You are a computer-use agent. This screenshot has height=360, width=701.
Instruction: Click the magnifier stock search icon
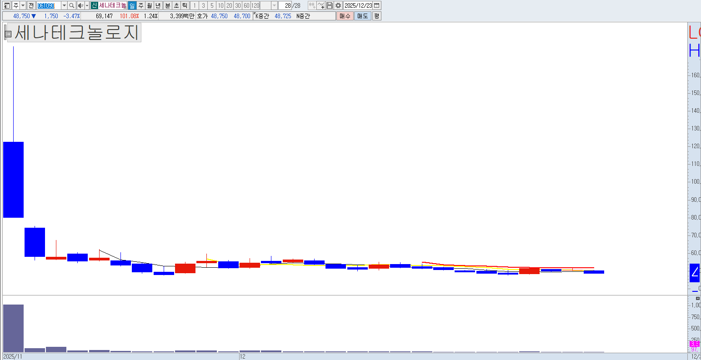(72, 5)
